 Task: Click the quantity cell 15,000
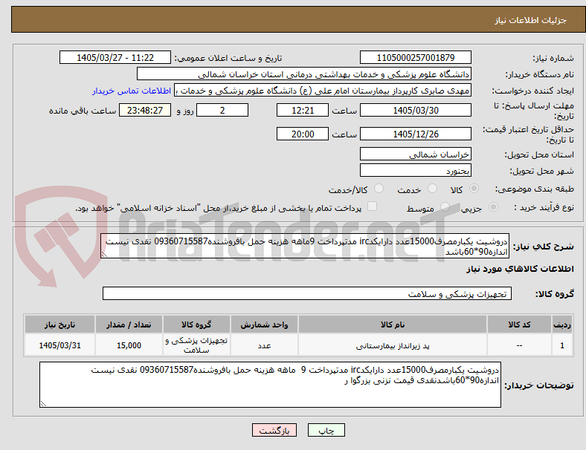click(x=129, y=345)
